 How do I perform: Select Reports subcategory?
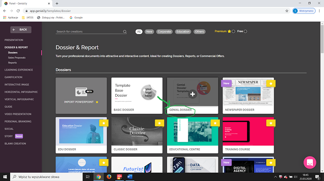[12, 63]
